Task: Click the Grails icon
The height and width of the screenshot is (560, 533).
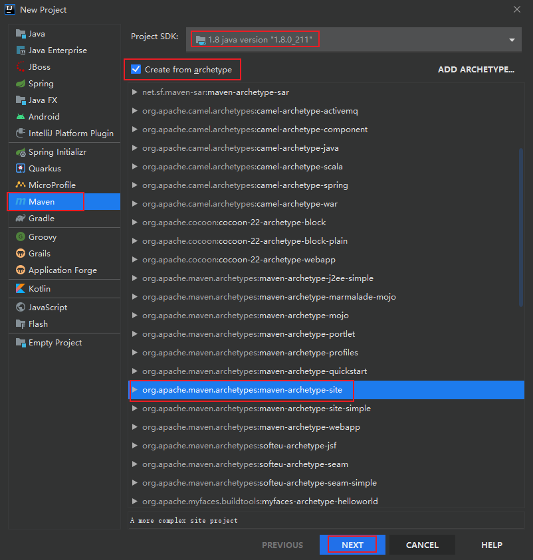Action: tap(21, 253)
